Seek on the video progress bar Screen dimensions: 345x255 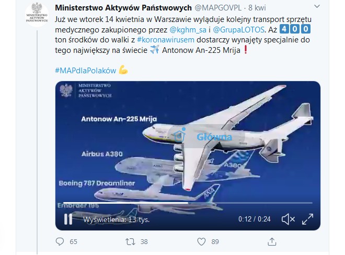[x=188, y=203]
